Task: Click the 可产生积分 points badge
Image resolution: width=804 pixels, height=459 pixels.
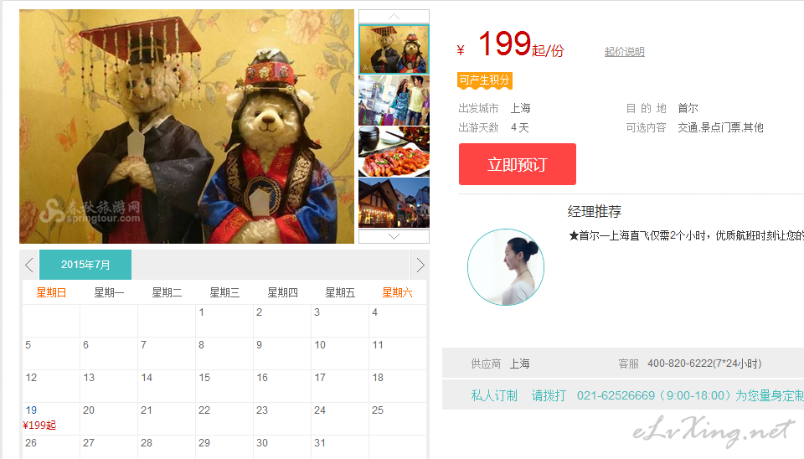Action: [x=485, y=80]
